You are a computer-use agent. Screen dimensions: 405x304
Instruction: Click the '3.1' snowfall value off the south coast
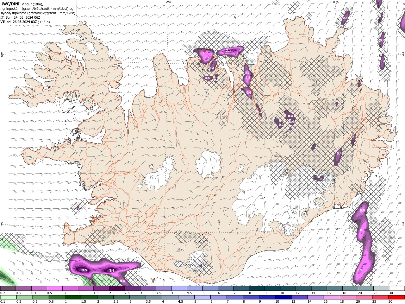point(112,270)
